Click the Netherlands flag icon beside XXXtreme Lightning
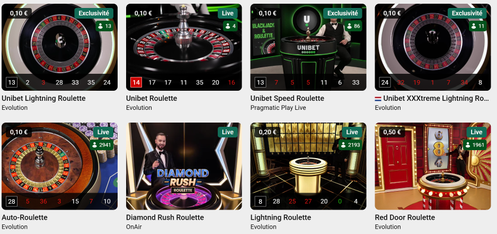Screen dimensions: 497x234 pyautogui.click(x=378, y=99)
